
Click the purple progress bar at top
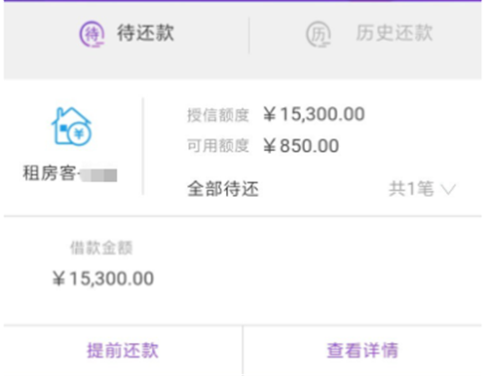243,1
